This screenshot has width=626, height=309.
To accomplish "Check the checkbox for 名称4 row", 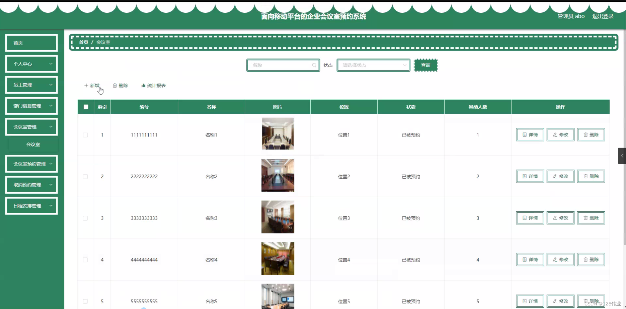I will pos(86,260).
